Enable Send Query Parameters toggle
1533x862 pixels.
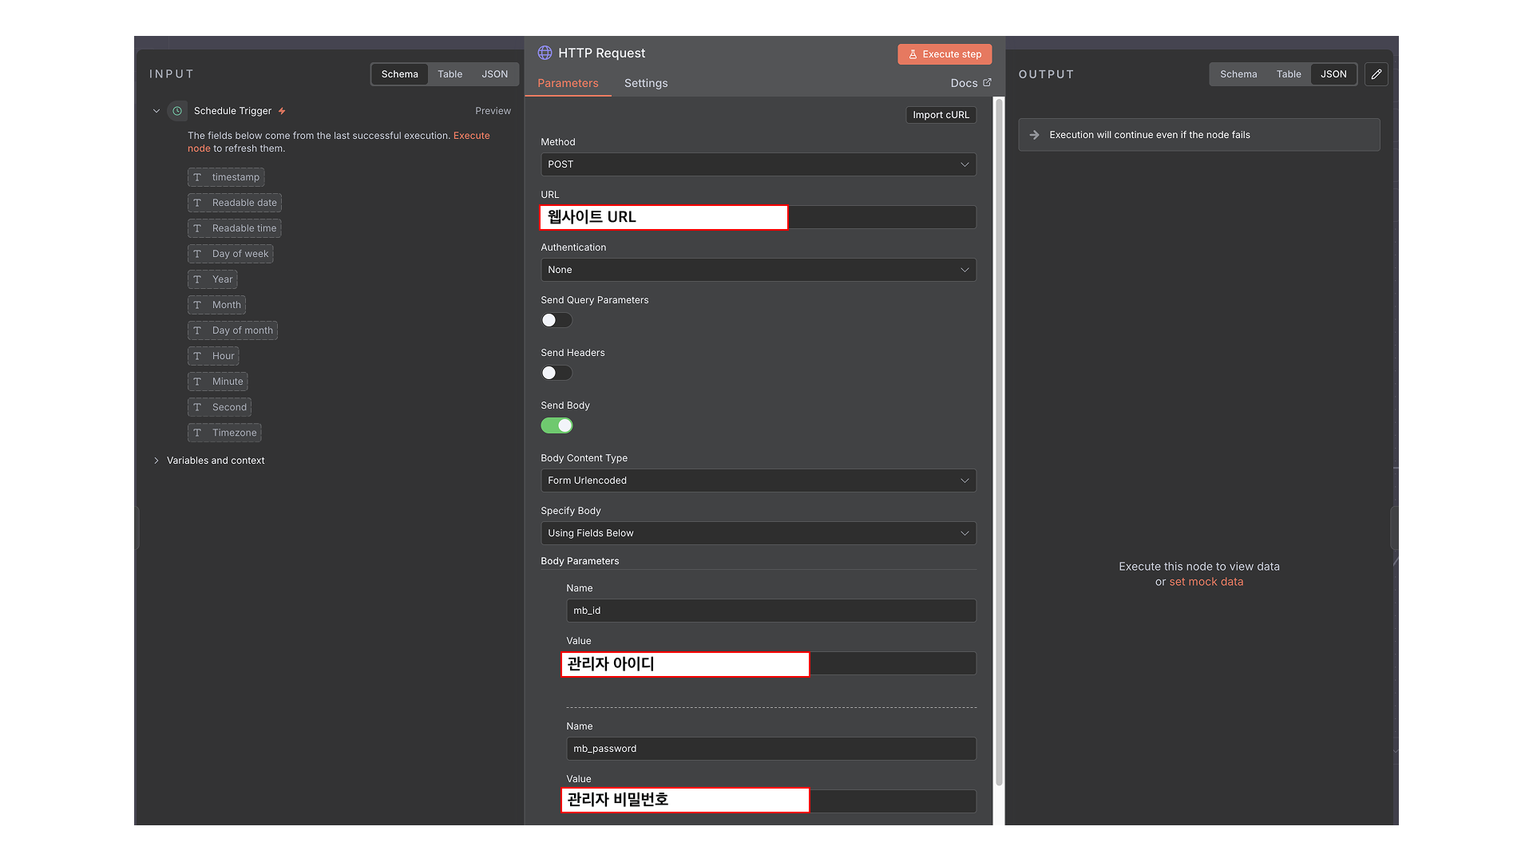[x=557, y=320]
